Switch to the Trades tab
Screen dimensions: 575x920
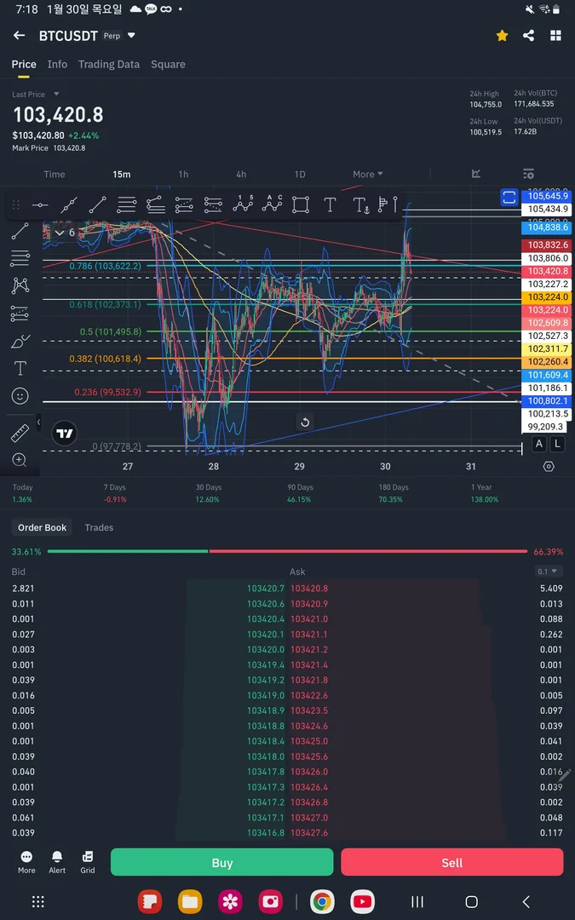tap(99, 527)
